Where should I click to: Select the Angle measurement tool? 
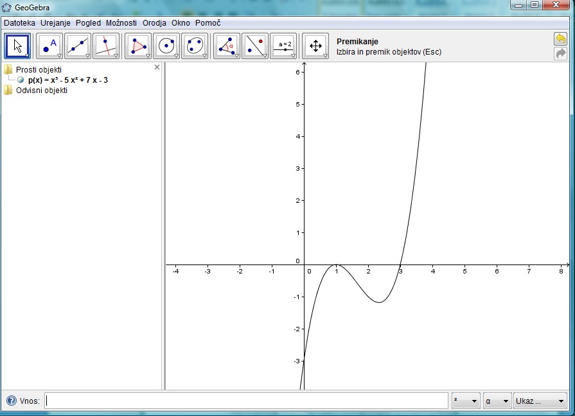coord(227,46)
